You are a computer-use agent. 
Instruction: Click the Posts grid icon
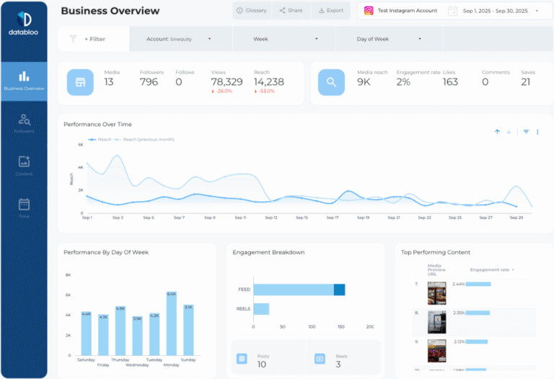click(242, 359)
